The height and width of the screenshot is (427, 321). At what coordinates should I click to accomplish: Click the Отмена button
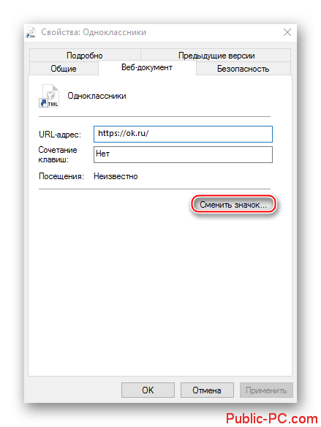(207, 390)
